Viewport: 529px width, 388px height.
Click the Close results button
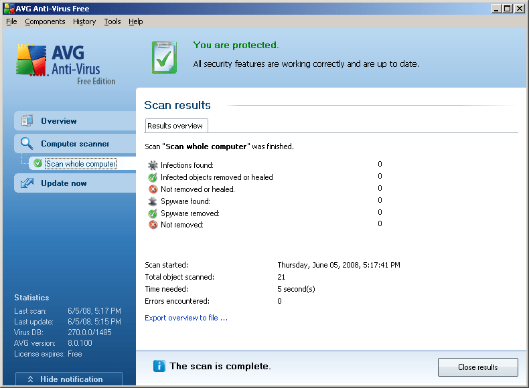tap(477, 367)
